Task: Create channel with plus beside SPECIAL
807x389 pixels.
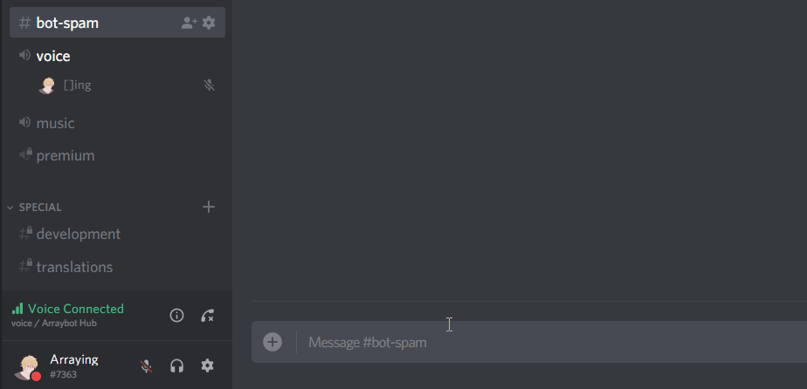Action: click(x=209, y=207)
